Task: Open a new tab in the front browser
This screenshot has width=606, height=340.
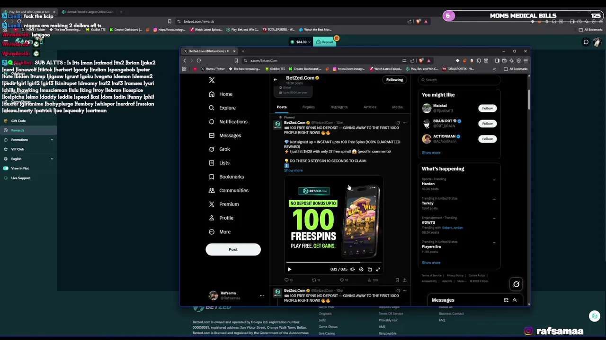Action: [243, 51]
